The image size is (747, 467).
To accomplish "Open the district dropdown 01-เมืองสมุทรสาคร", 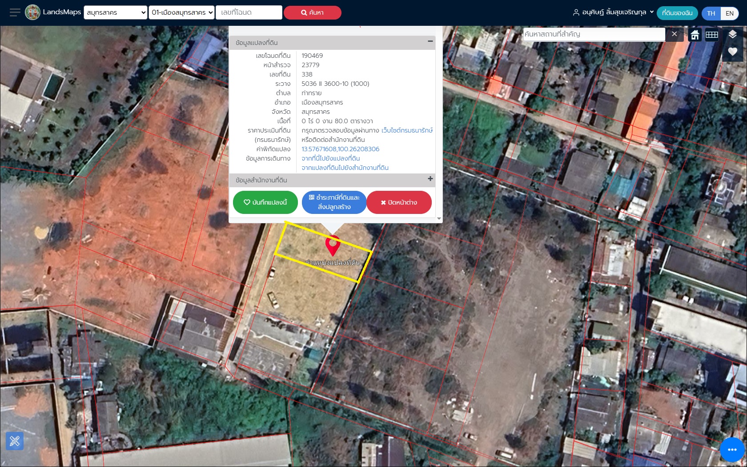I will point(182,12).
